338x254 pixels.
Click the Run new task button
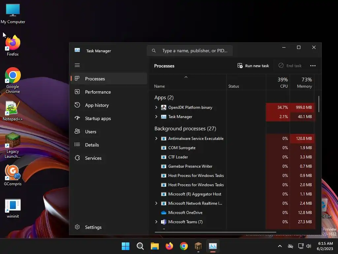tap(253, 66)
